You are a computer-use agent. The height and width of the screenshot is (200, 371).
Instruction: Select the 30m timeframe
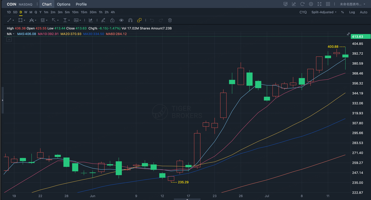(93, 12)
